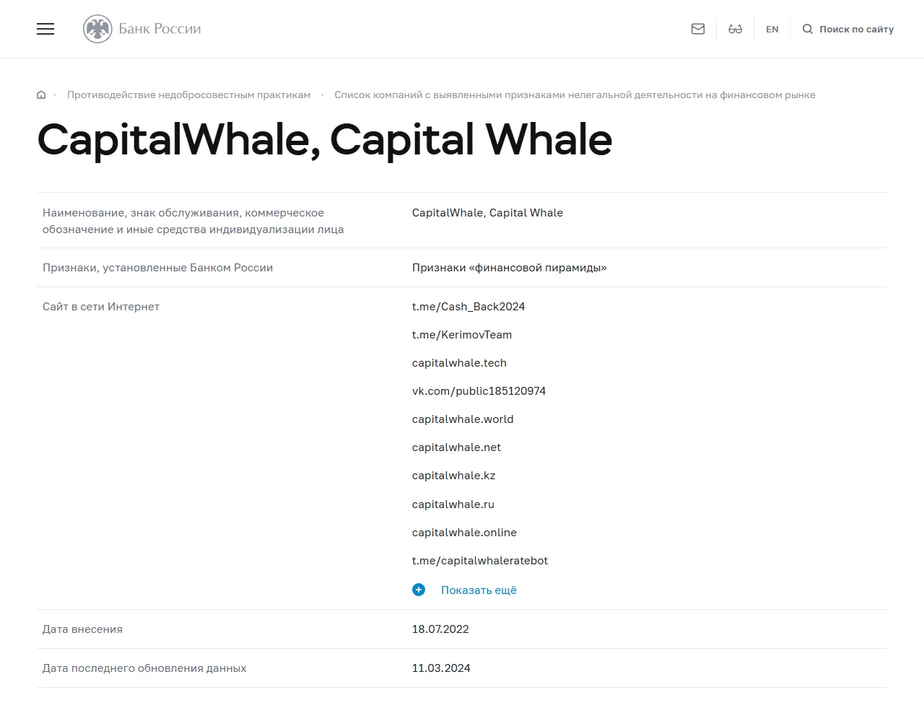Enable the glasses accessibility version icon
924x708 pixels.
point(736,29)
